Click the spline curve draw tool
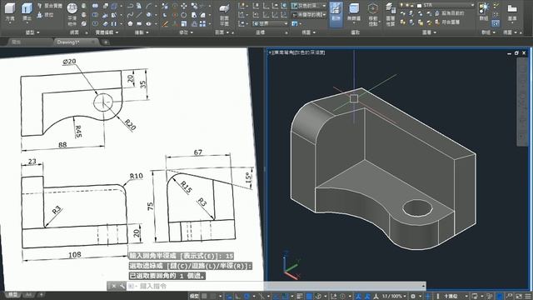The image size is (533, 300). coord(130,15)
